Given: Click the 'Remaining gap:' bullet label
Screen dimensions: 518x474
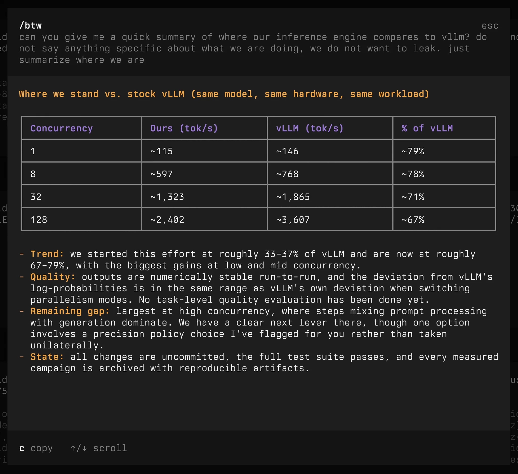Looking at the screenshot, I should tap(70, 311).
